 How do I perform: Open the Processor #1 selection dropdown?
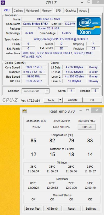36,91
